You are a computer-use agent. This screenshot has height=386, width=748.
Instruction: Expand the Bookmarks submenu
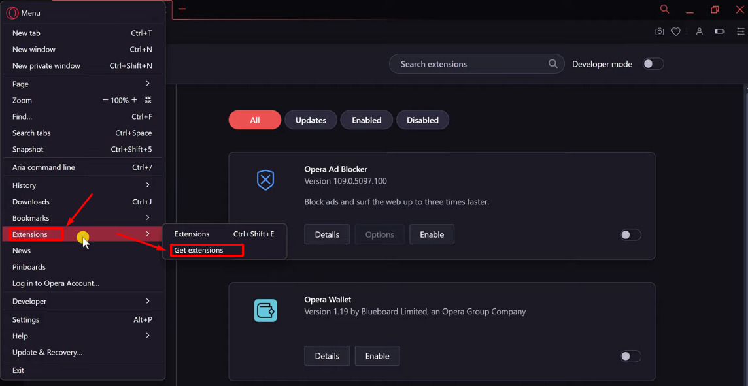[147, 217]
